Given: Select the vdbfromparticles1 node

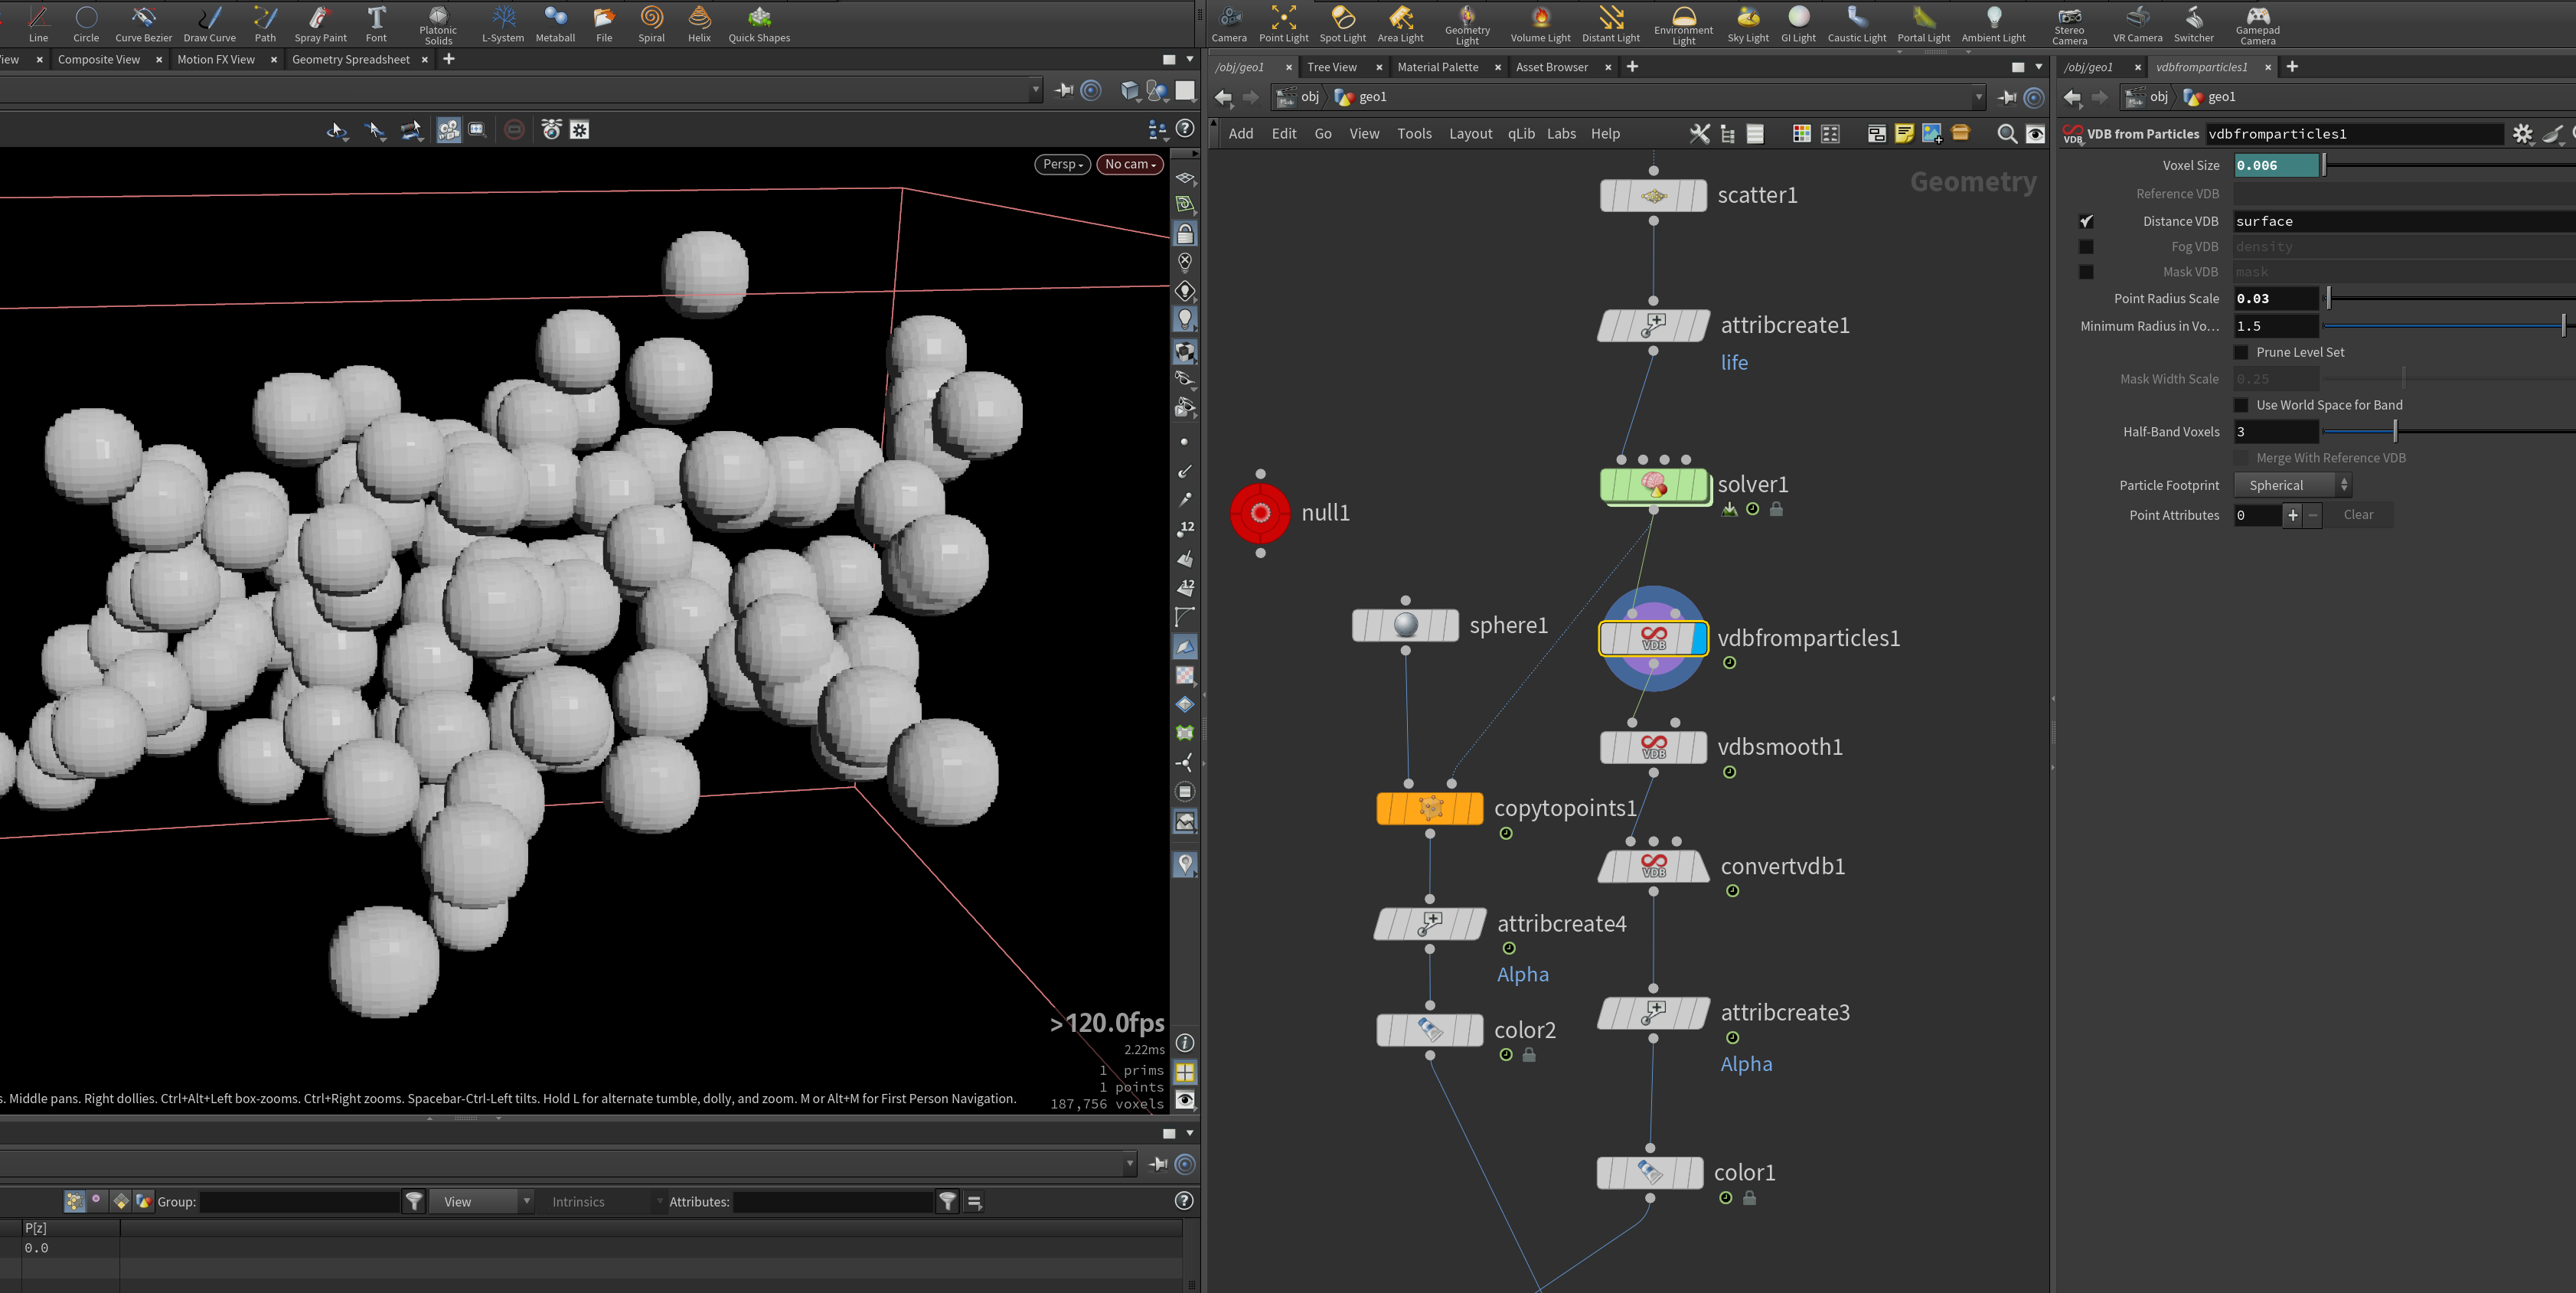Looking at the screenshot, I should tap(1653, 638).
